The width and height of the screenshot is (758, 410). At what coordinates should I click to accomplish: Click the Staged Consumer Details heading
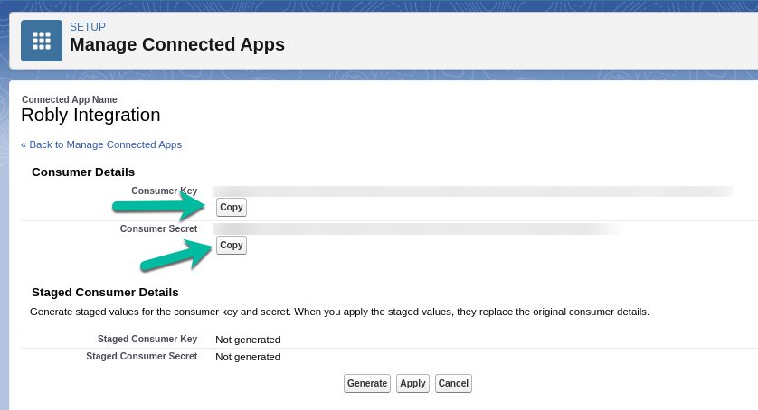(105, 292)
